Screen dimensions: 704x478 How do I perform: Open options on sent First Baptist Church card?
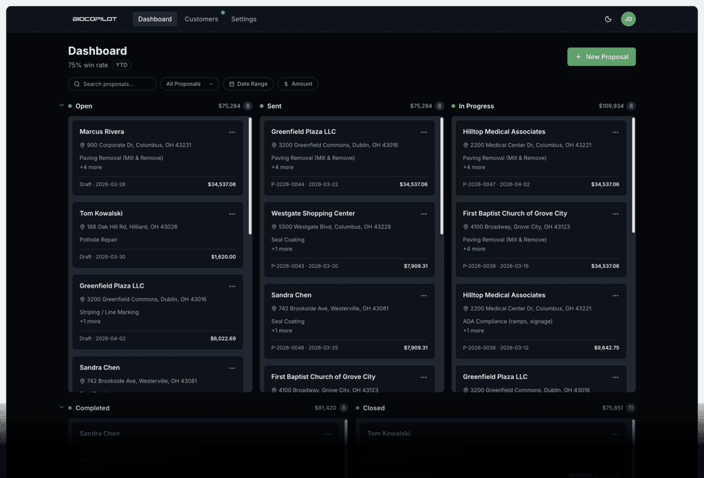(x=423, y=377)
